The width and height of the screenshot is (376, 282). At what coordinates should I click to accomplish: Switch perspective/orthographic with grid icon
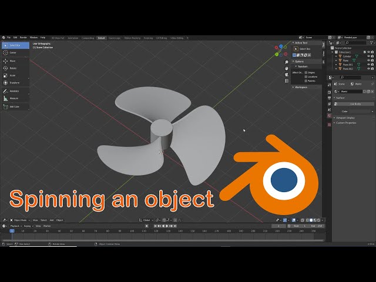point(287,81)
